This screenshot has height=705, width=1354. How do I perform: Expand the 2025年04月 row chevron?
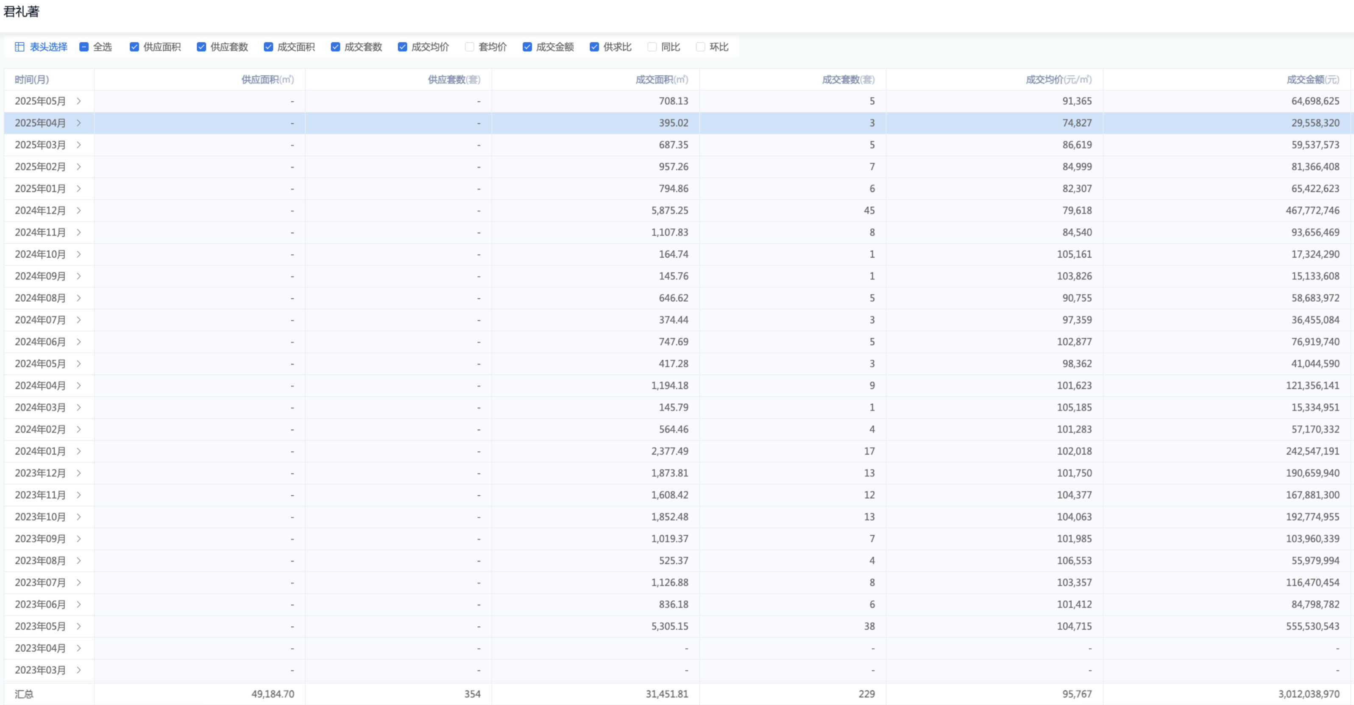pyautogui.click(x=79, y=123)
